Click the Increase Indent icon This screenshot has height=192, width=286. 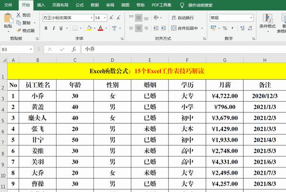(163, 28)
